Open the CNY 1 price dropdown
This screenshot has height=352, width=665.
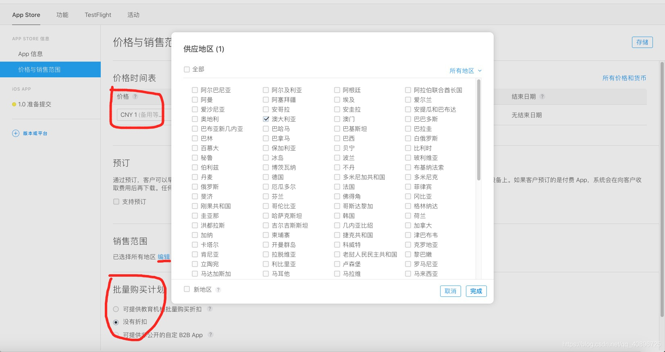click(x=143, y=114)
